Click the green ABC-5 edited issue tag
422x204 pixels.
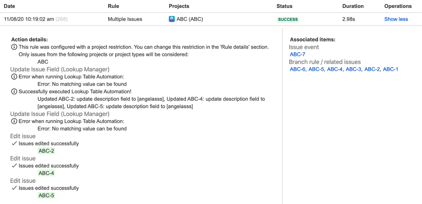47,196
